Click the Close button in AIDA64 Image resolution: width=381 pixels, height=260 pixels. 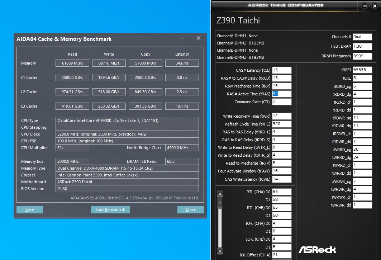click(x=191, y=209)
